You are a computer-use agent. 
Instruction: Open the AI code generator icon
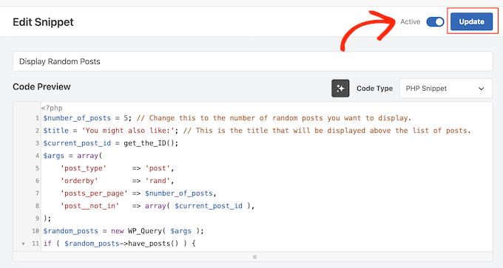pos(340,89)
